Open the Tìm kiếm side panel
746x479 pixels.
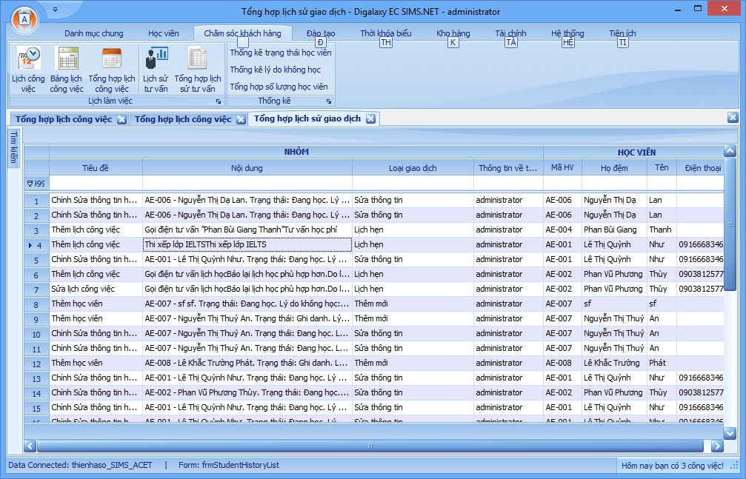click(x=13, y=147)
